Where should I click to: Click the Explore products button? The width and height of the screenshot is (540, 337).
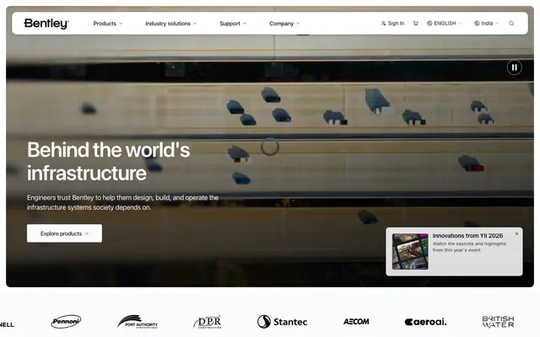[x=64, y=233]
